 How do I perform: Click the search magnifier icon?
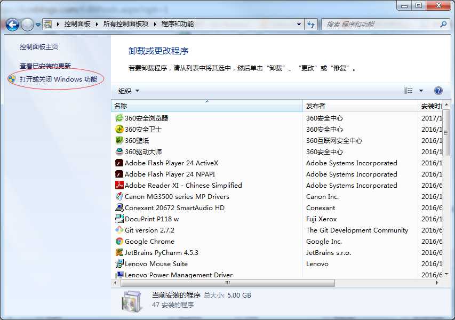[443, 25]
